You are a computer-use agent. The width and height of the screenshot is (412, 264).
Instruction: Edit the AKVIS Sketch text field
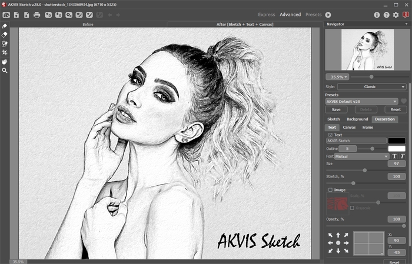pos(356,141)
